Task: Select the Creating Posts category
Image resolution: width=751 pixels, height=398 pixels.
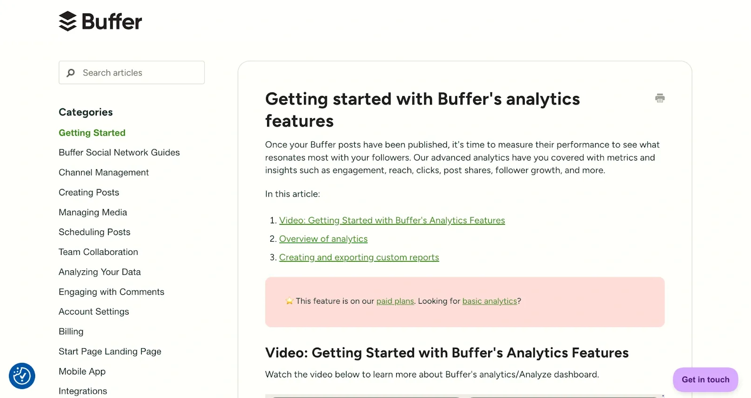Action: click(x=89, y=192)
